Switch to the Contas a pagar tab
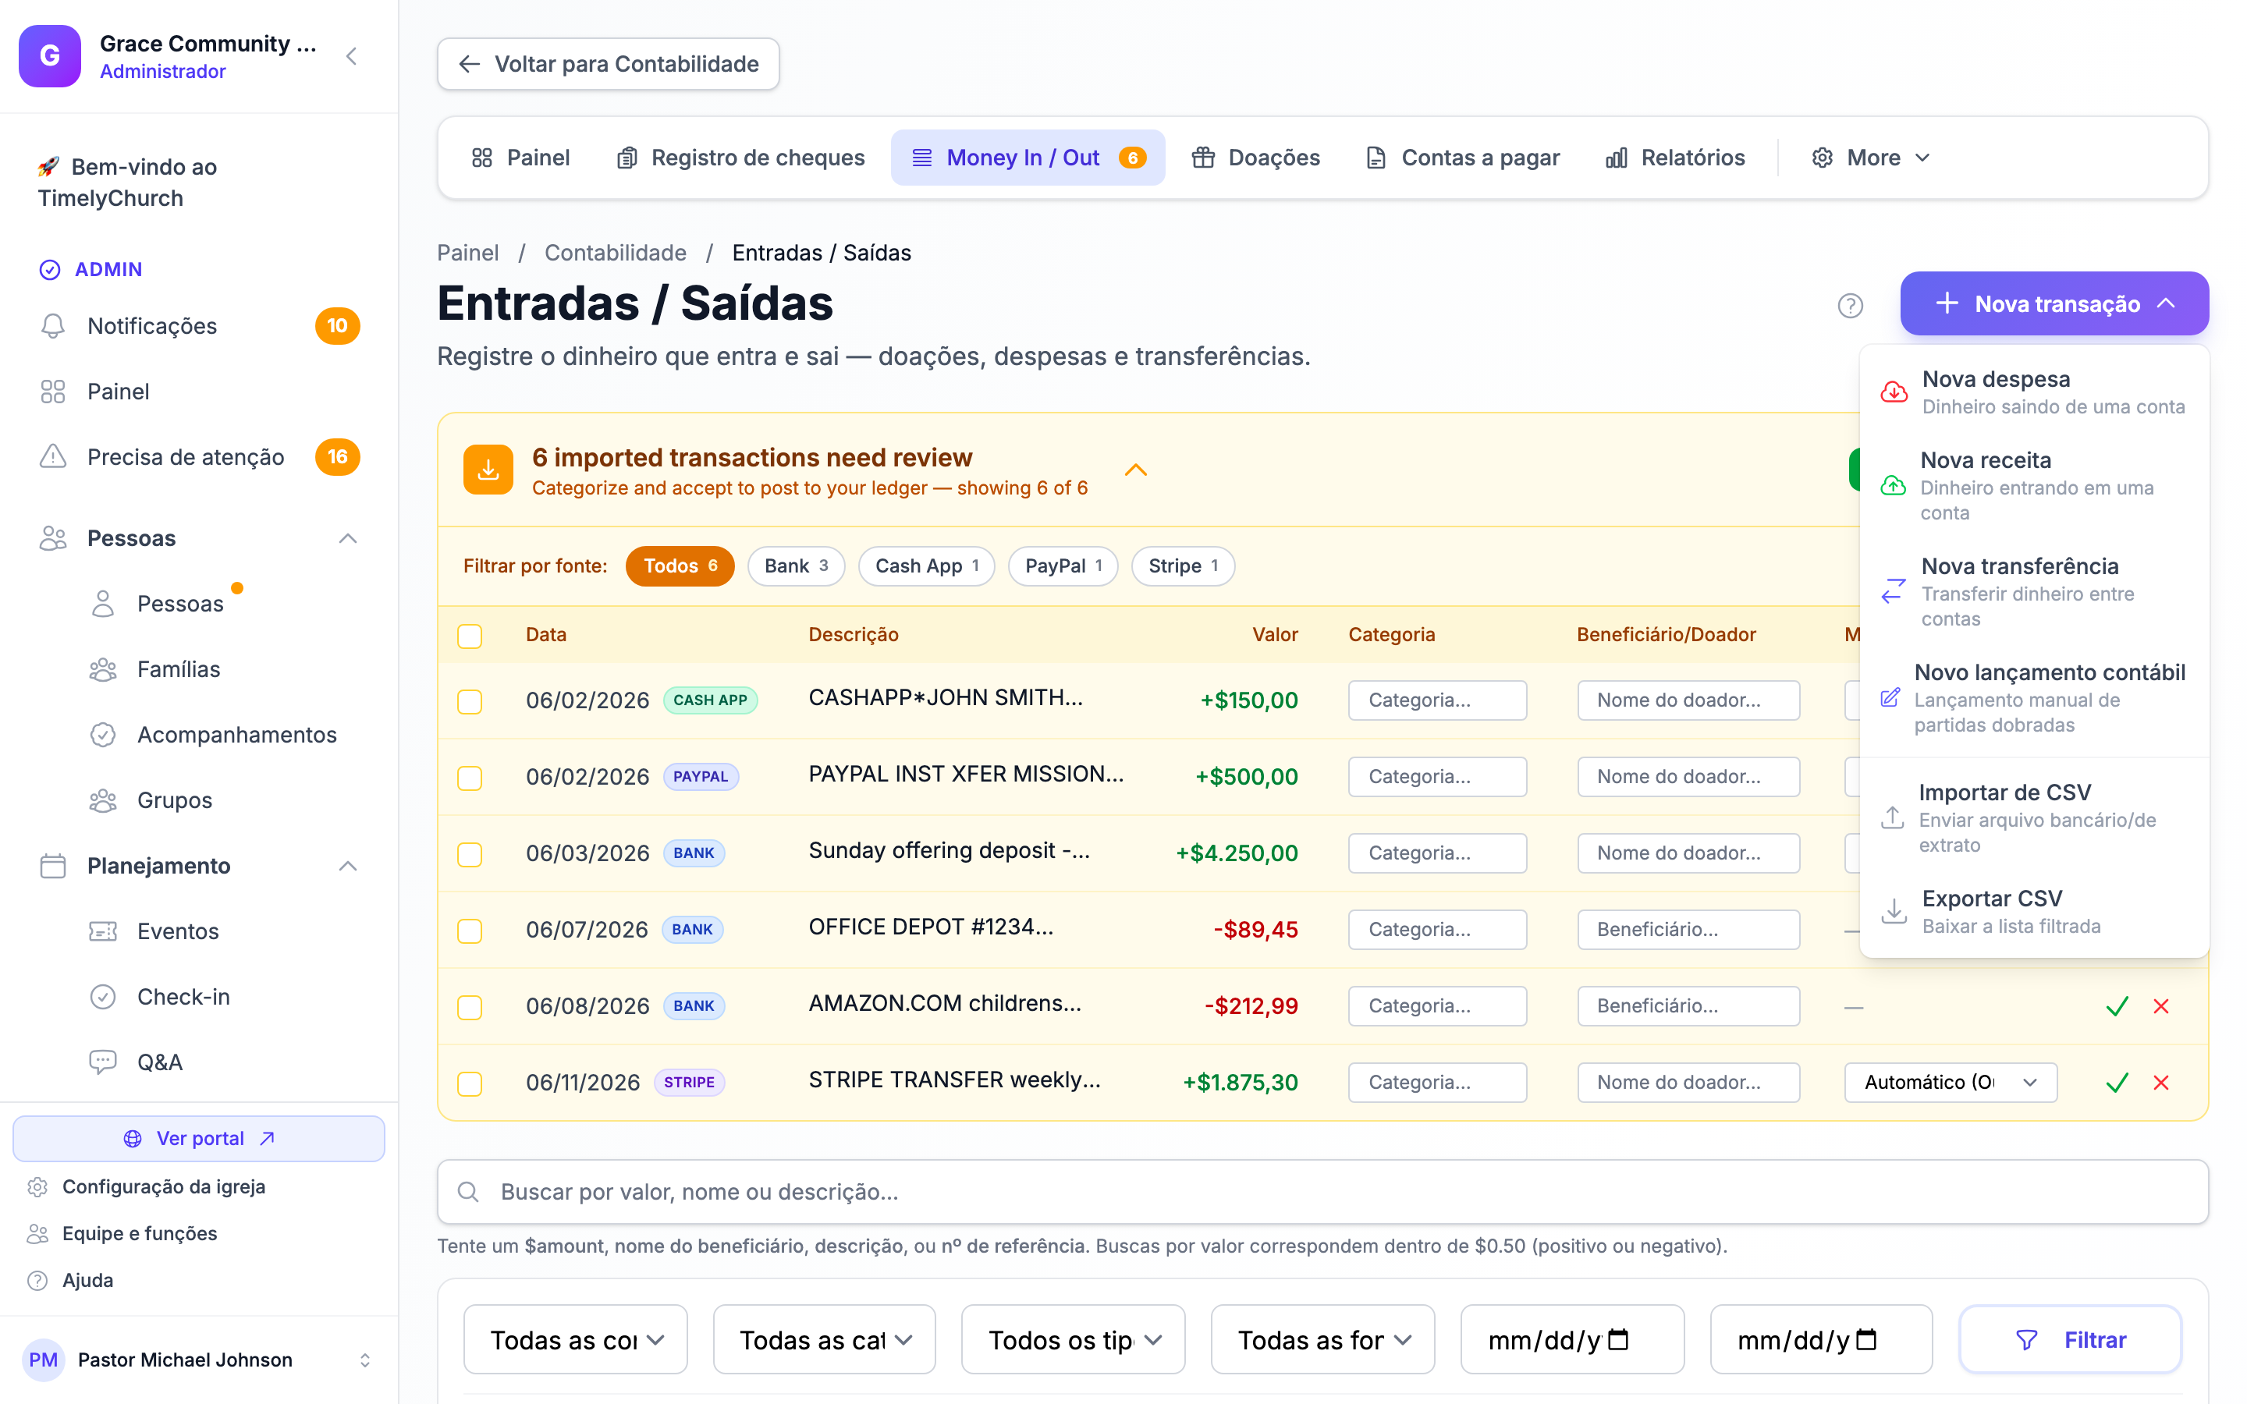 1462,158
